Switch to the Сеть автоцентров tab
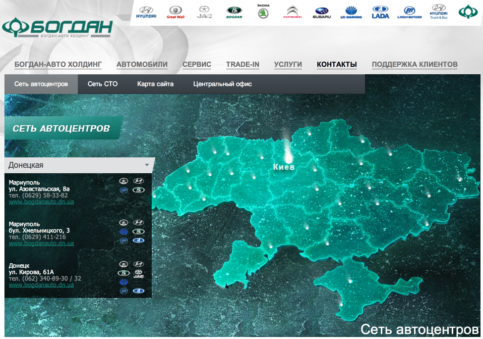This screenshot has width=483, height=339. 41,84
